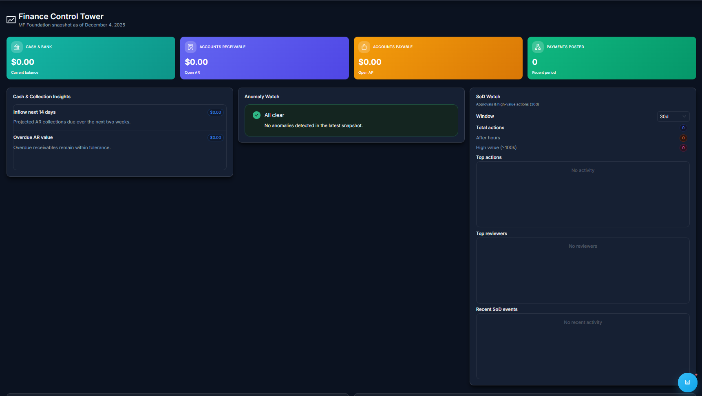The width and height of the screenshot is (702, 396).
Task: Click the High value (≥100k) counter
Action: [684, 147]
